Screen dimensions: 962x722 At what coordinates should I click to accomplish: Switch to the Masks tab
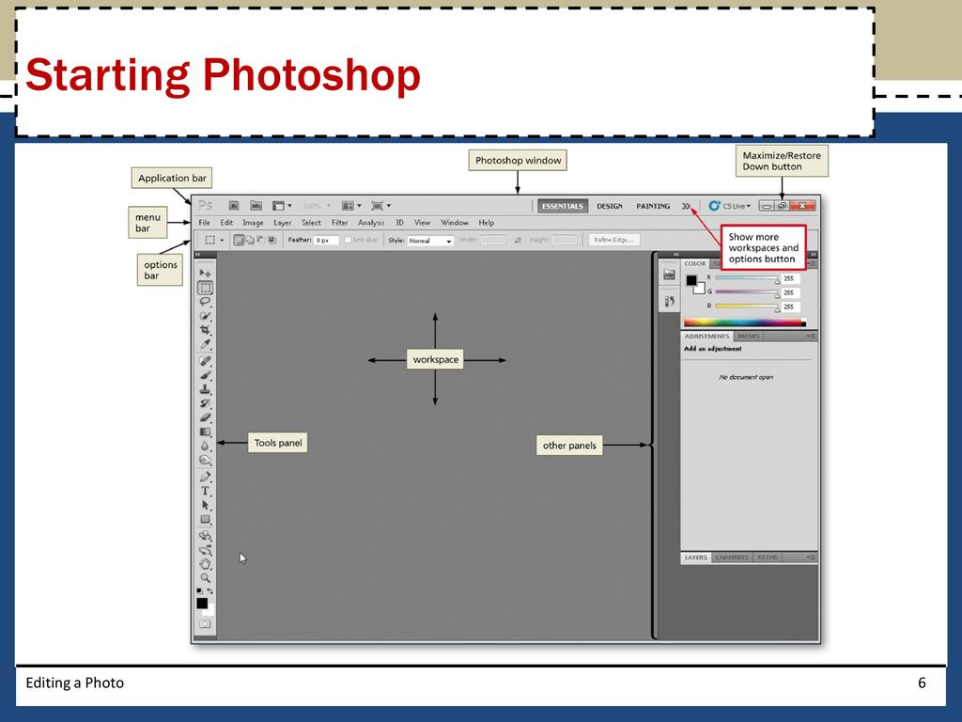pos(749,337)
